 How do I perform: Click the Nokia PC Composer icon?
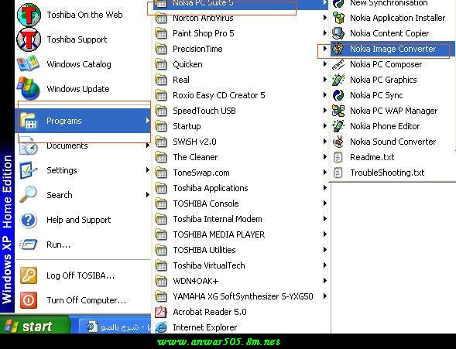338,64
